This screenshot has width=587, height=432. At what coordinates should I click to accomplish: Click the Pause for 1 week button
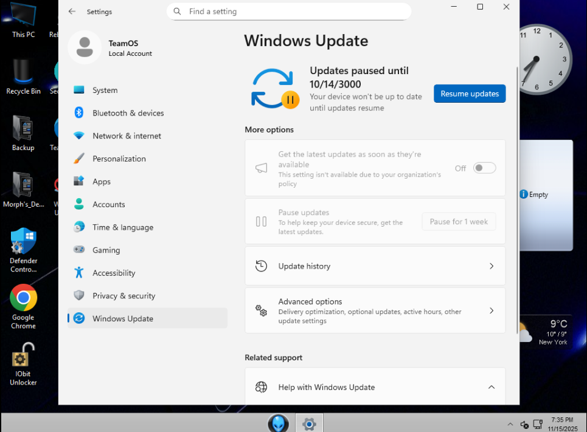[459, 221]
